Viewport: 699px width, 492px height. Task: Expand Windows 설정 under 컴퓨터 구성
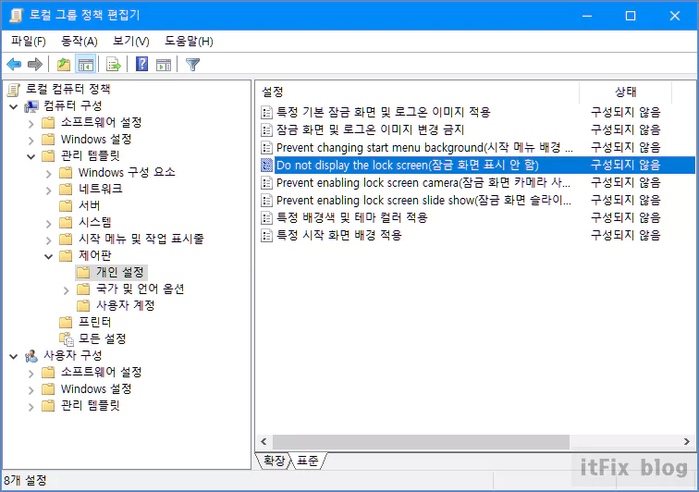(x=31, y=141)
